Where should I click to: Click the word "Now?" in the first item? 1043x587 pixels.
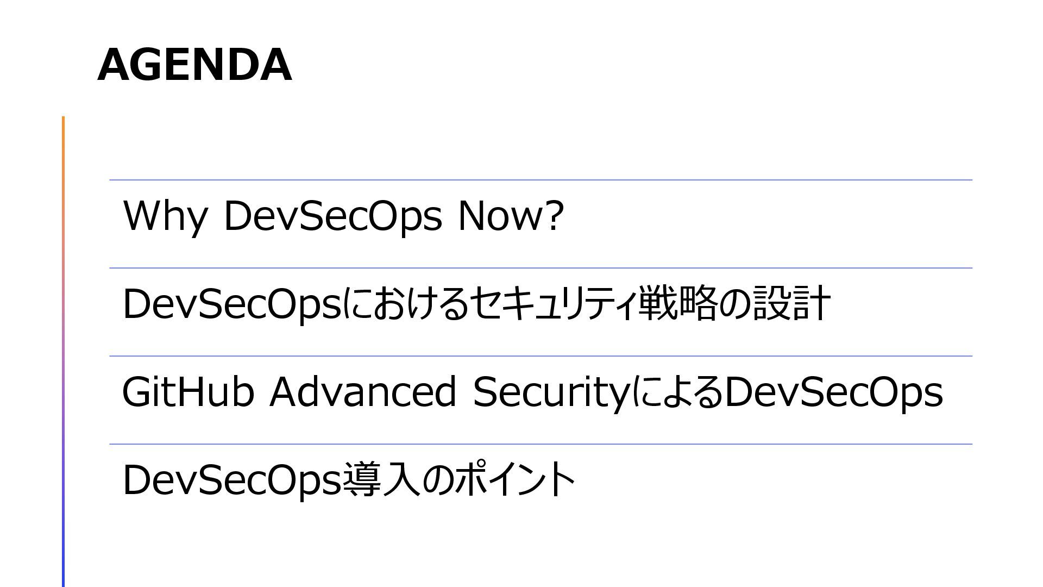pos(511,216)
